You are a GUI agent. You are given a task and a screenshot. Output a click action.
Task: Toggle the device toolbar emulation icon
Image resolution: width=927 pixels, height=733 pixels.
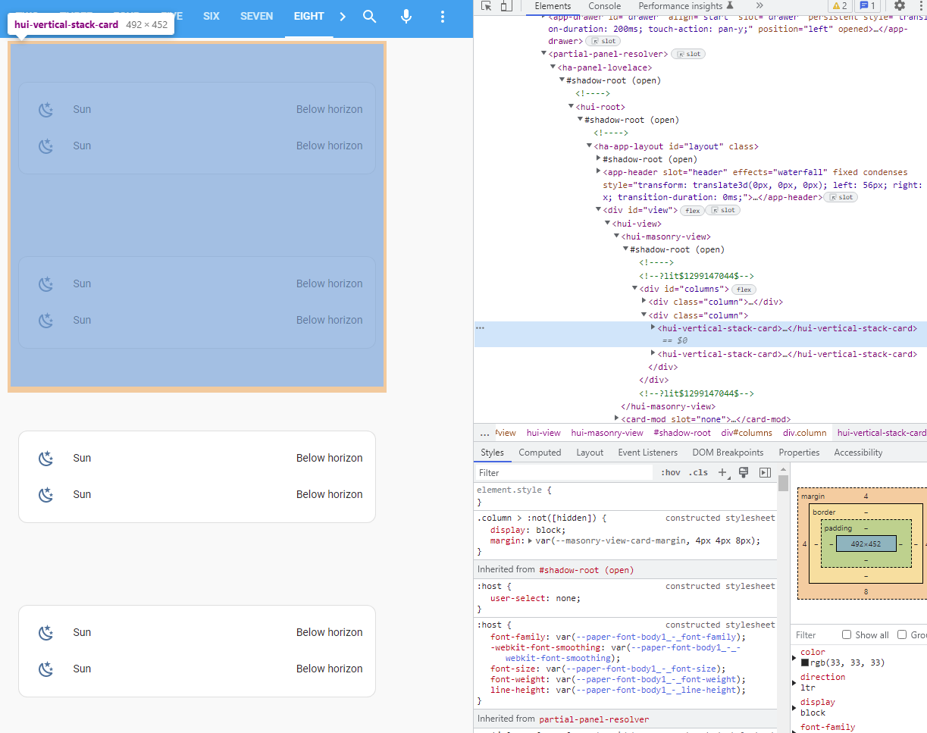(x=505, y=6)
